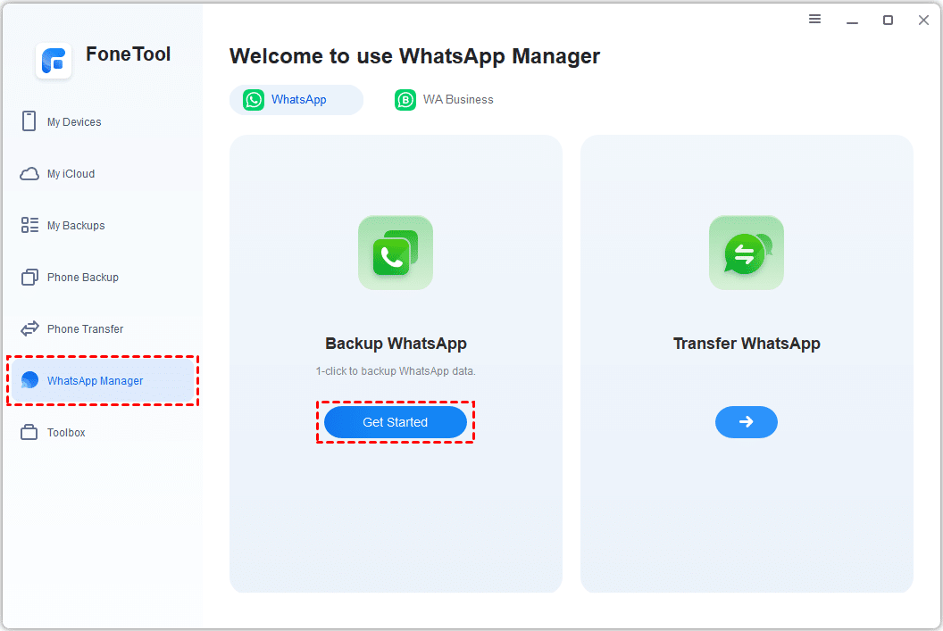This screenshot has height=631, width=943.
Task: Open Toolbox in the sidebar
Action: coord(104,432)
